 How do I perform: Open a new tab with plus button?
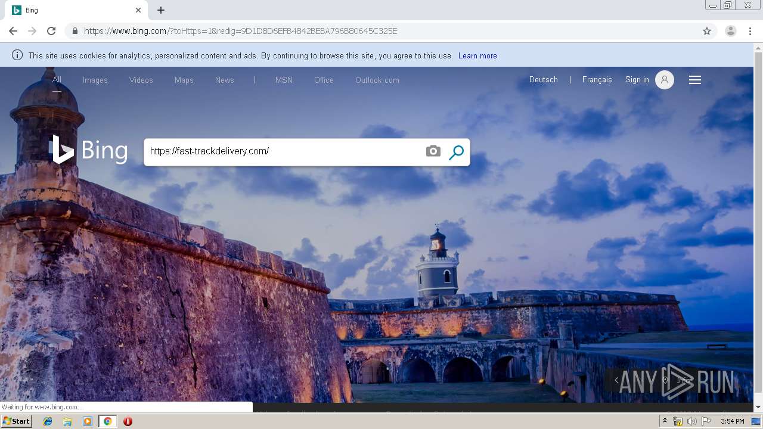click(x=161, y=10)
